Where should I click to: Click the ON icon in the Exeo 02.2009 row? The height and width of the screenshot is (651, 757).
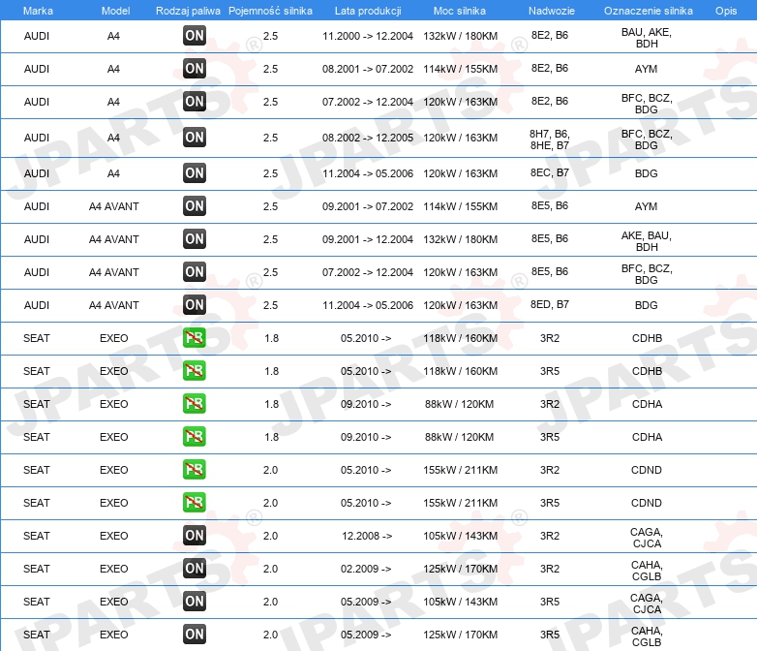(195, 568)
